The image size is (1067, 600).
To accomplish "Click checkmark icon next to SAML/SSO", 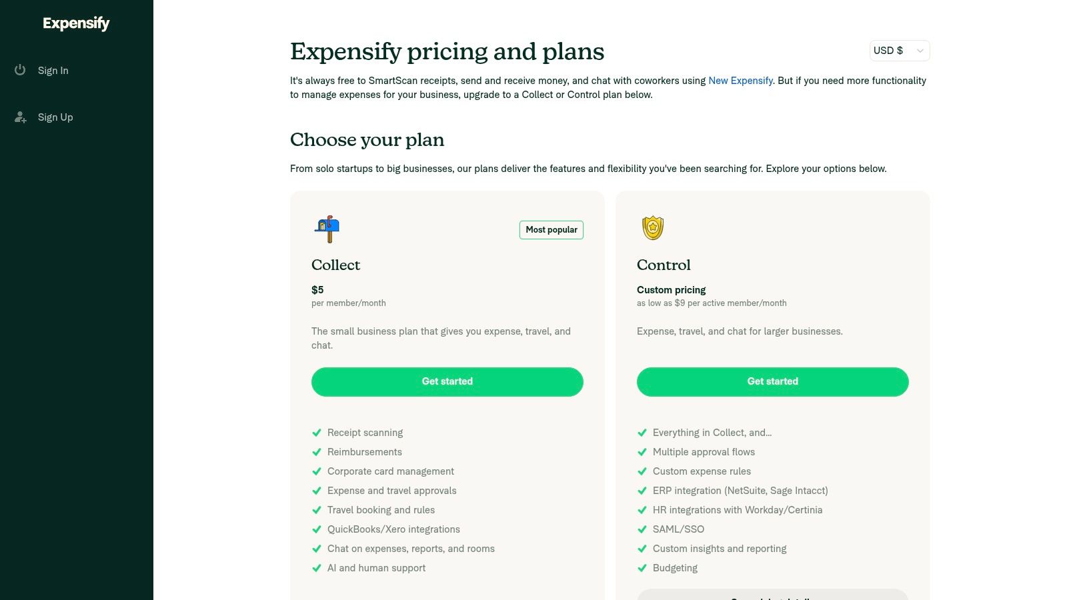I will (642, 529).
